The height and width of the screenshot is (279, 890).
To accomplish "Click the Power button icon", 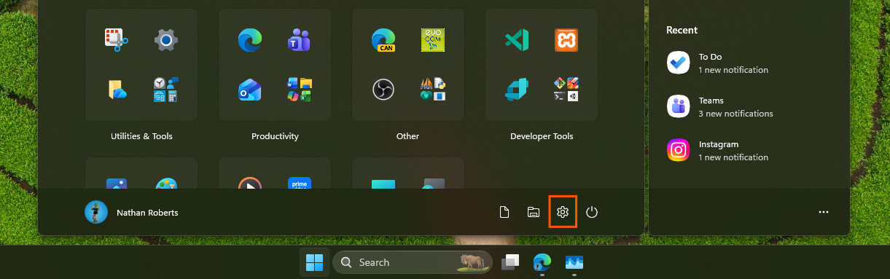I will [x=592, y=212].
